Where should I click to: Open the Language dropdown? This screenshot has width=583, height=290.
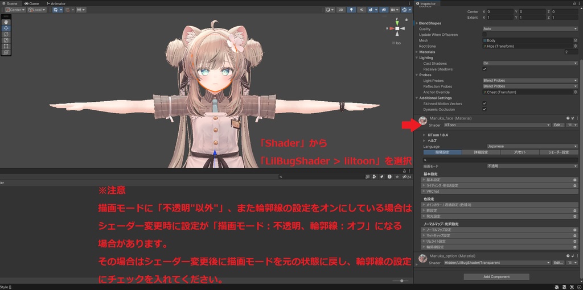click(x=532, y=146)
